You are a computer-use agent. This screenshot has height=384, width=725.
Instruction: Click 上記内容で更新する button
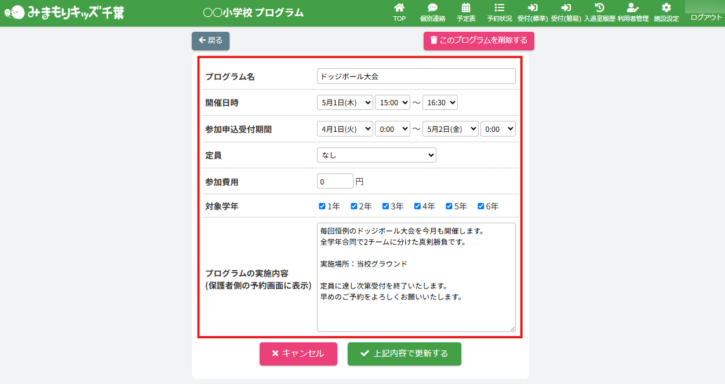404,354
